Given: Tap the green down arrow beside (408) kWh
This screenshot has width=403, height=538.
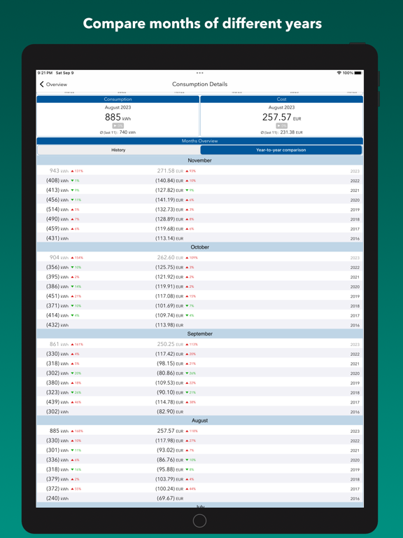Looking at the screenshot, I should point(72,181).
